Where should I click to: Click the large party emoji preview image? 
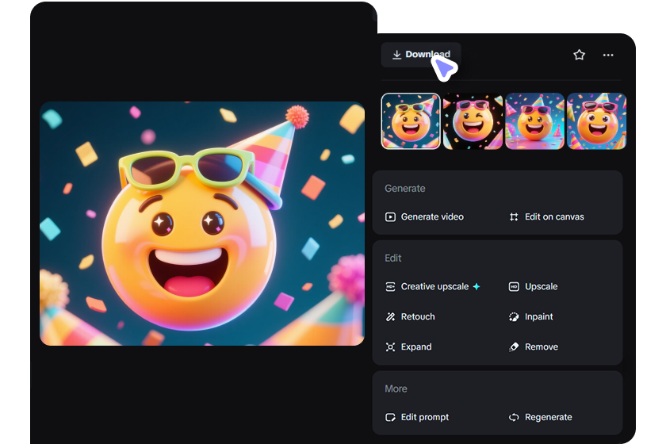coord(202,224)
